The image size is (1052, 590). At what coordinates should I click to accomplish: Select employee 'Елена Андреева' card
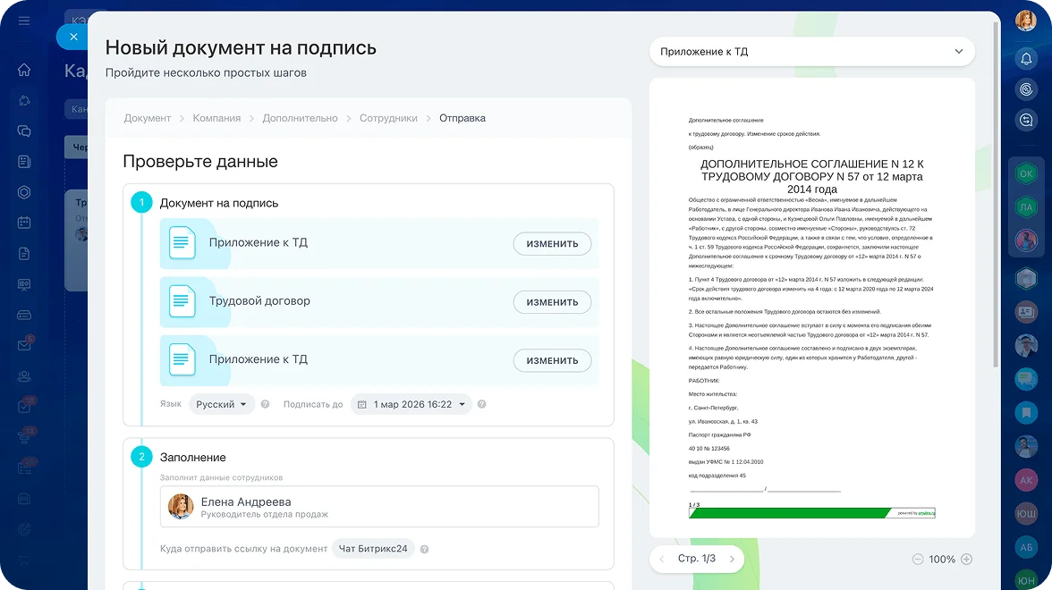click(379, 506)
